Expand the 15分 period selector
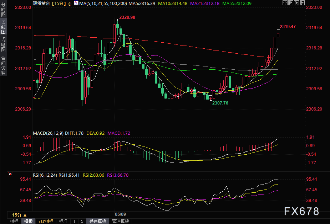Screen dimensions: 330x224 point(19,215)
